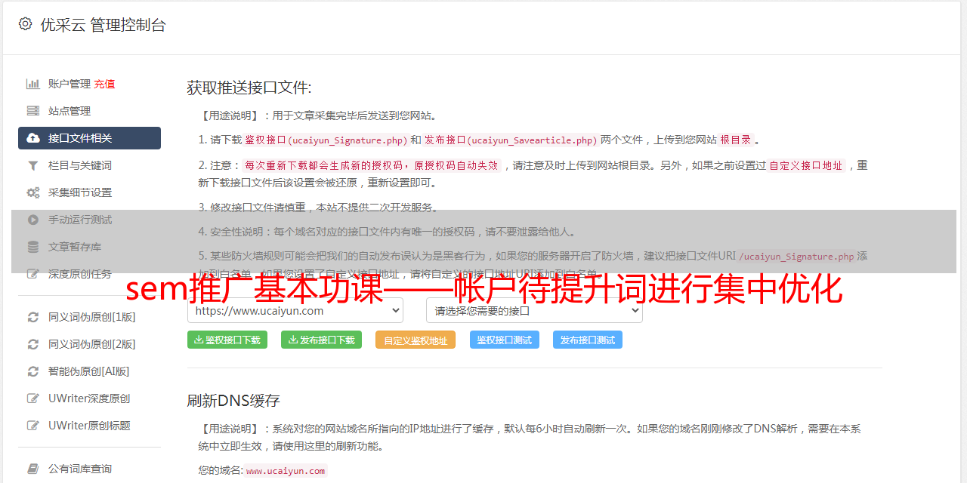Click the gear icon beside 优采云 管理控制台
The height and width of the screenshot is (483, 967).
pos(26,24)
